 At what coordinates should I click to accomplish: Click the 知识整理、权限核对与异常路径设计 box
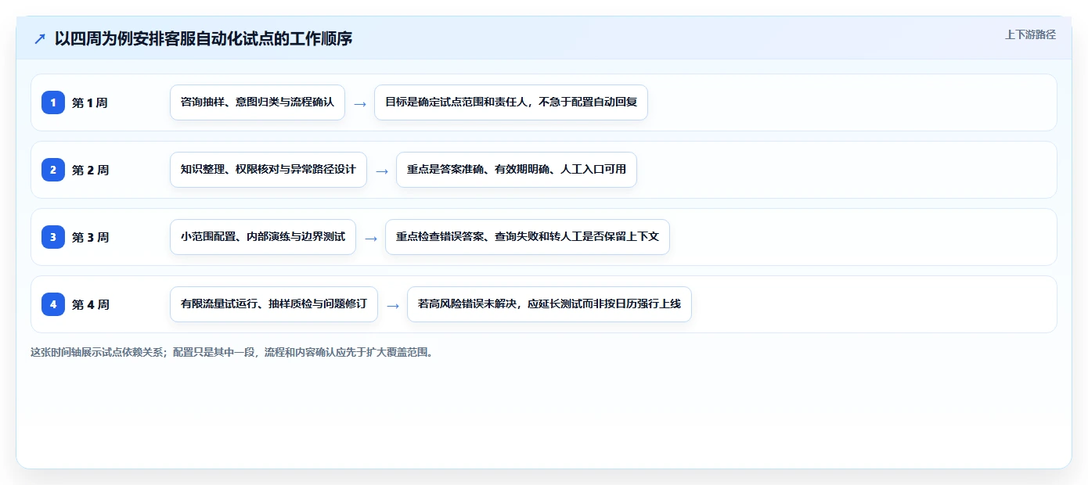[268, 170]
